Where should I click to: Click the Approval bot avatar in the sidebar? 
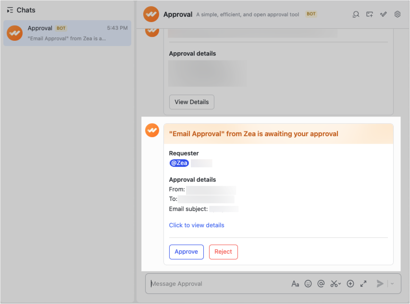(14, 33)
